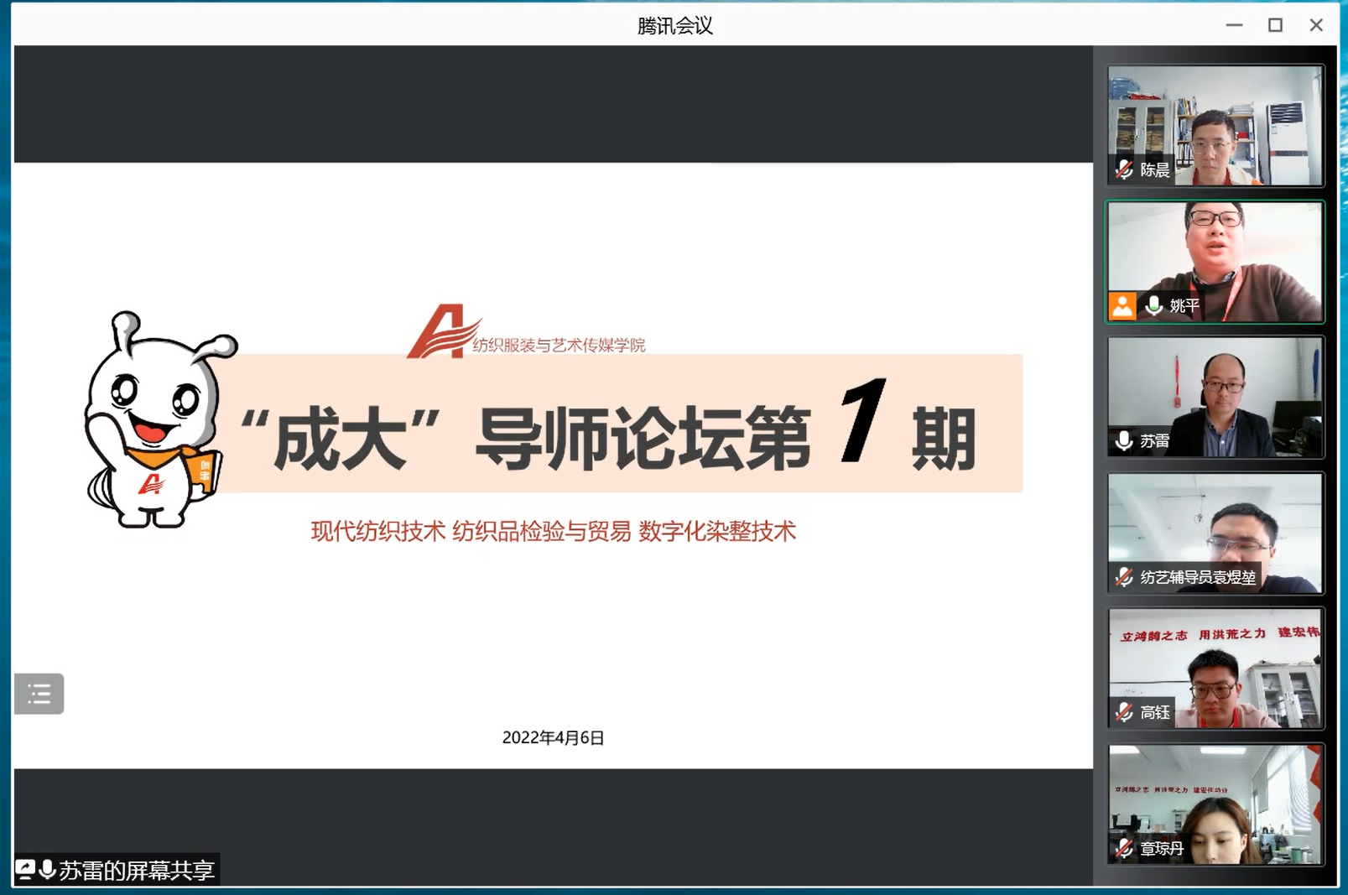This screenshot has height=895, width=1348.
Task: Select 苏雷's video thumbnail
Action: (1215, 398)
